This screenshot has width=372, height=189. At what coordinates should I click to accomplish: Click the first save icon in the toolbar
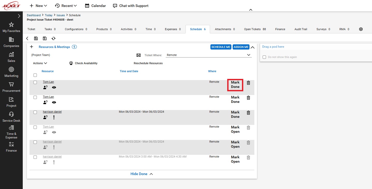coord(36,38)
